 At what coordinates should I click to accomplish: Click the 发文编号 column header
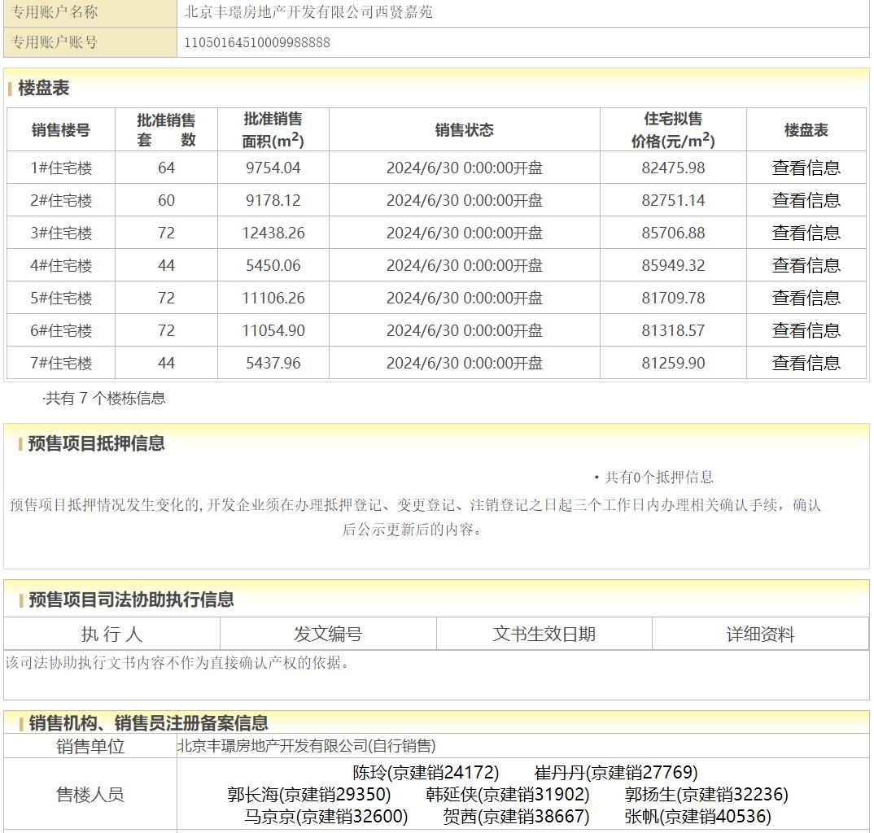(x=328, y=634)
